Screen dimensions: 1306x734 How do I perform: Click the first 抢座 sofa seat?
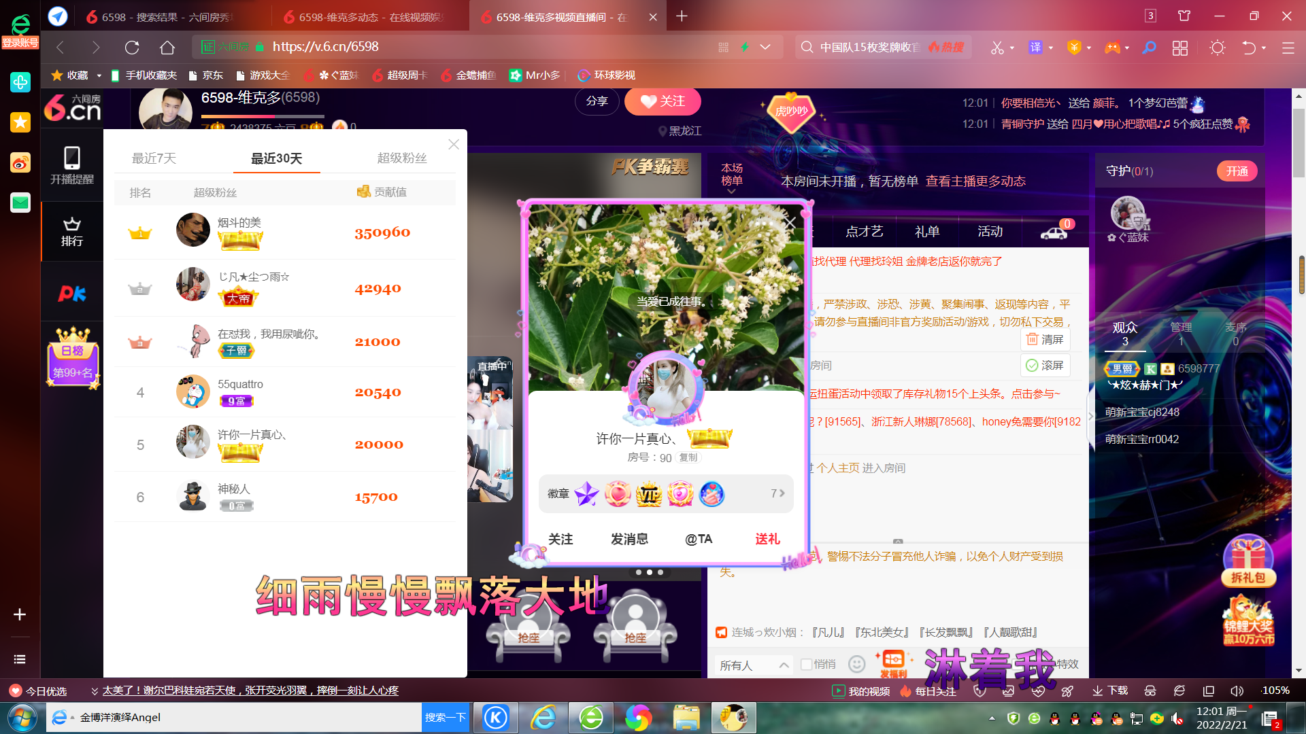pos(529,625)
